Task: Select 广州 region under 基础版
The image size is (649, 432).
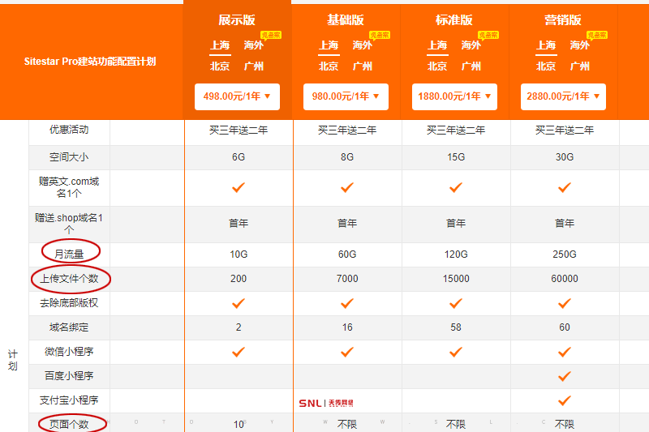Action: pos(362,66)
